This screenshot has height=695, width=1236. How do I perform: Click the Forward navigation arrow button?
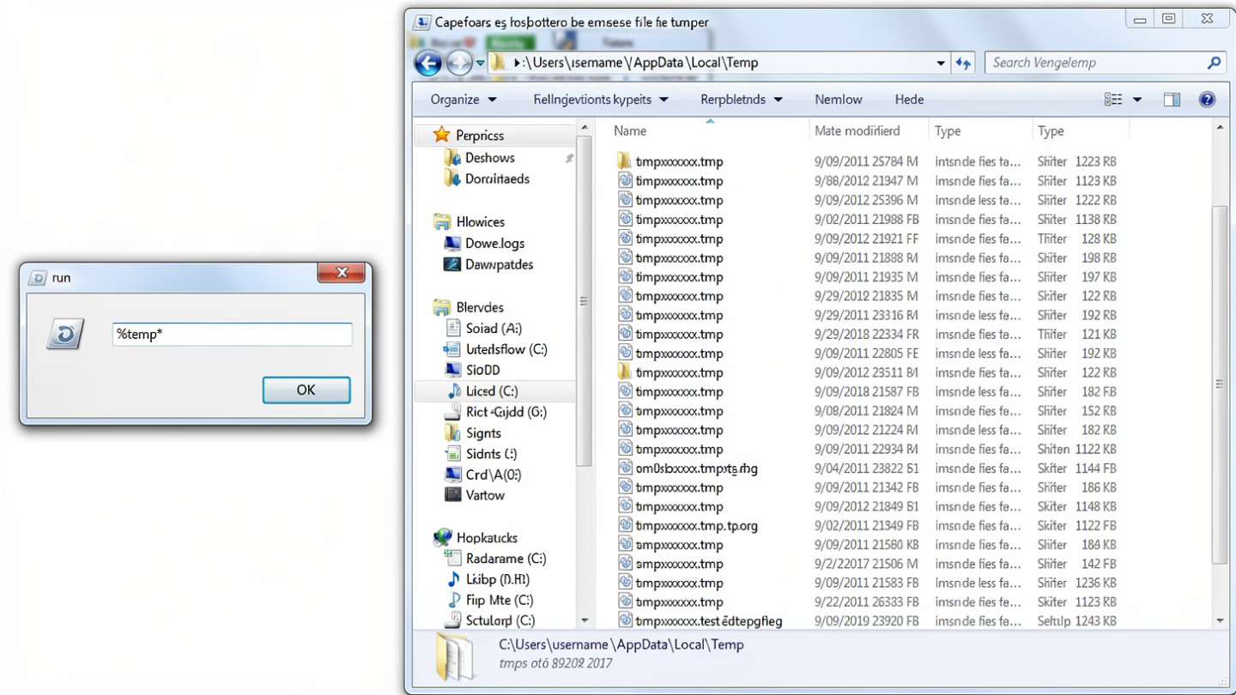(x=459, y=63)
